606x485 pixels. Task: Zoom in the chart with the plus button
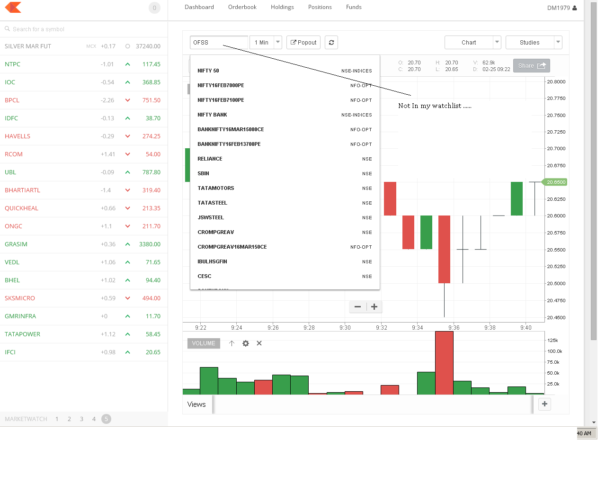[374, 307]
